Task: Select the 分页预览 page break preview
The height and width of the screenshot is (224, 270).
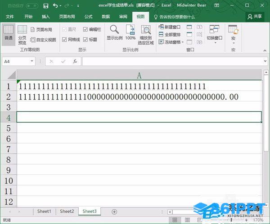Action: coord(22,35)
